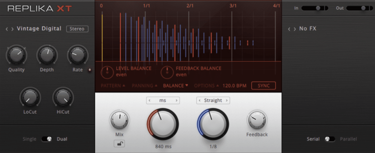Adjust the Out level slider
Image resolution: width=375 pixels, height=153 pixels.
pos(359,8)
